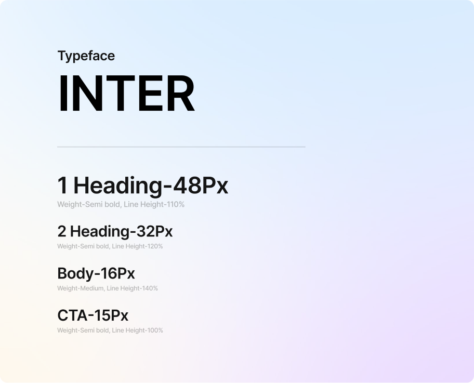Click the horizontal divider line below INTER

click(181, 147)
